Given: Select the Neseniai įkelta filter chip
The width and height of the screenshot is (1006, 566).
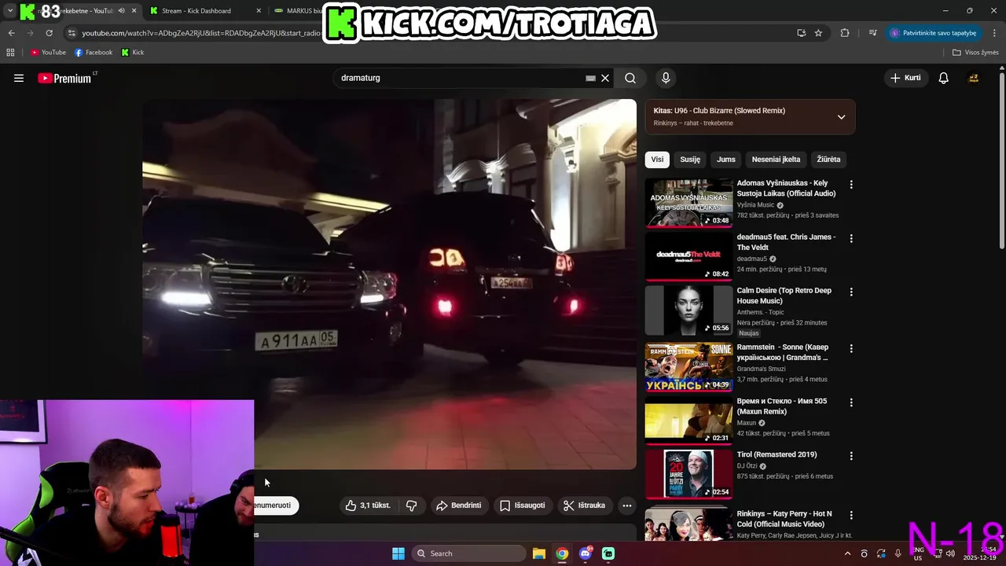Looking at the screenshot, I should point(776,159).
